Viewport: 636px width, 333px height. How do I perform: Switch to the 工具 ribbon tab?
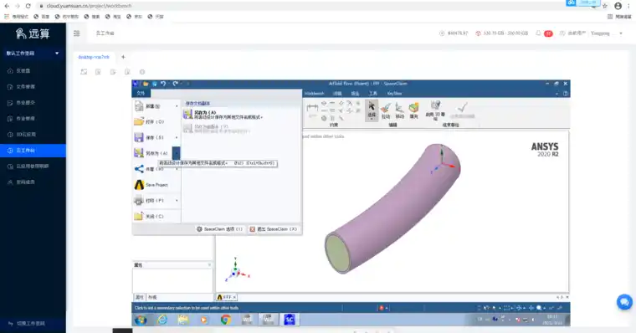(372, 94)
